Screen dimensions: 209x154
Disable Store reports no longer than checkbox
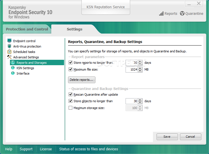tap(70, 62)
